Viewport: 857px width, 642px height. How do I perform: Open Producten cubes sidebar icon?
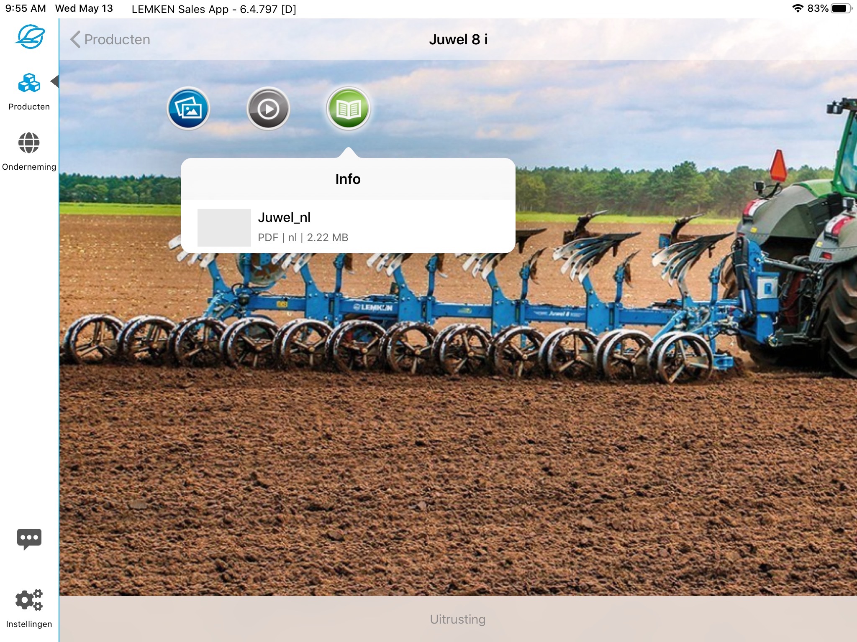(x=29, y=83)
